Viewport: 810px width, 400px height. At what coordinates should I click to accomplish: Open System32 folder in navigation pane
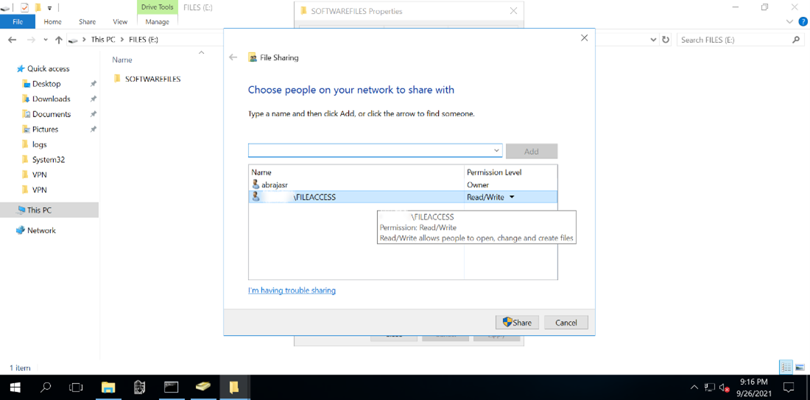point(48,160)
